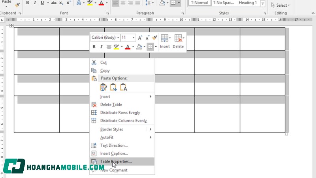Apply font color in mini toolbar
The image size is (316, 178).
[128, 47]
